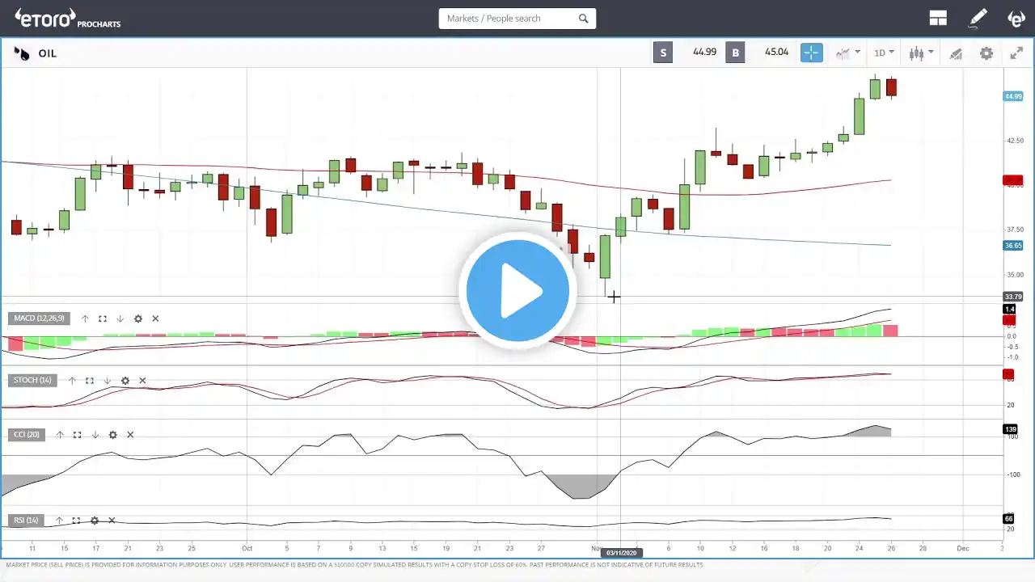Expand the candlestick chart type dropdown
The height and width of the screenshot is (582, 1035).
tap(921, 53)
